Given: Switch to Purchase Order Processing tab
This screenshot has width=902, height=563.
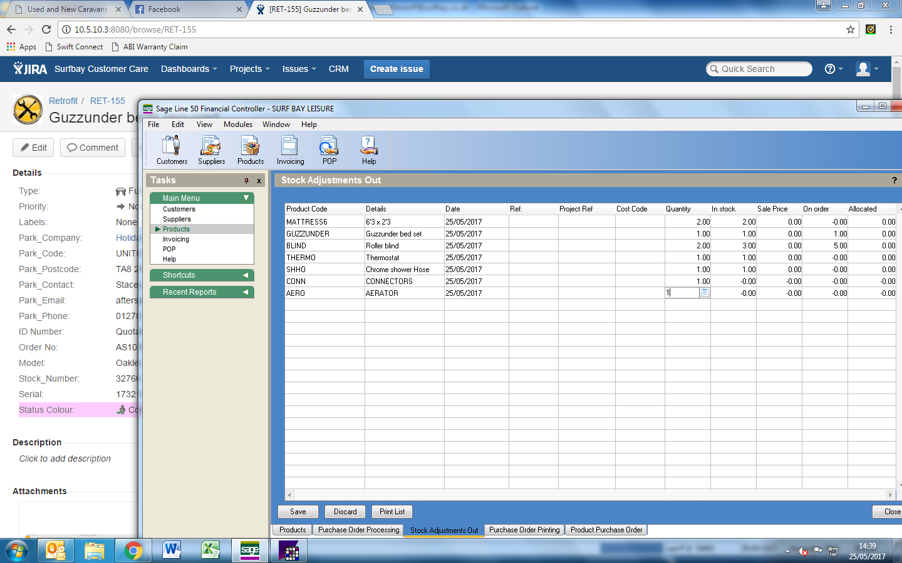Looking at the screenshot, I should pos(358,530).
